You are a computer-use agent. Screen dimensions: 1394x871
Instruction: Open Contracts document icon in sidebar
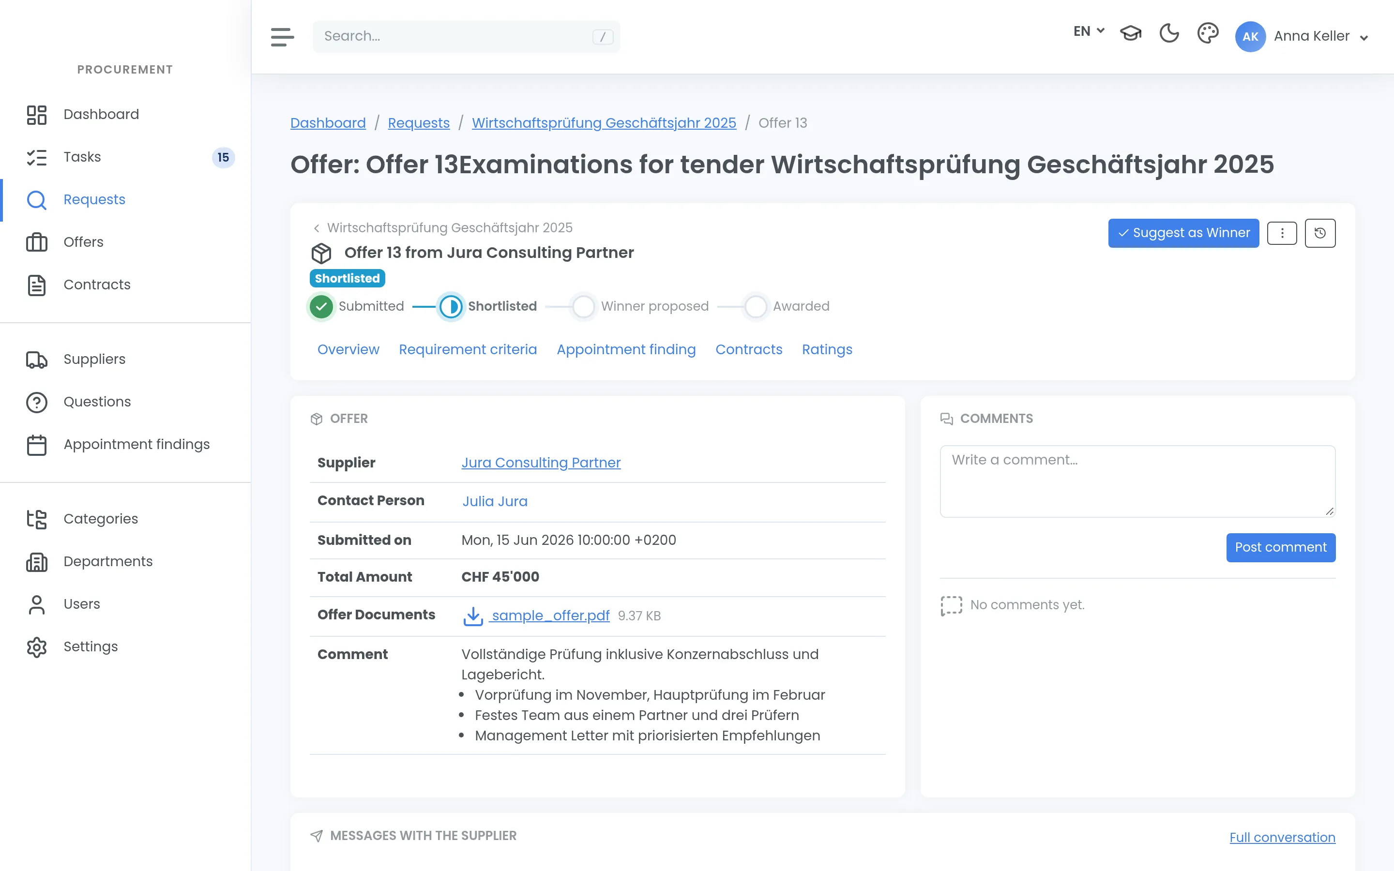coord(36,285)
